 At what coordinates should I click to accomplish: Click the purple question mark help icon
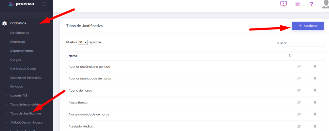tap(311, 4)
